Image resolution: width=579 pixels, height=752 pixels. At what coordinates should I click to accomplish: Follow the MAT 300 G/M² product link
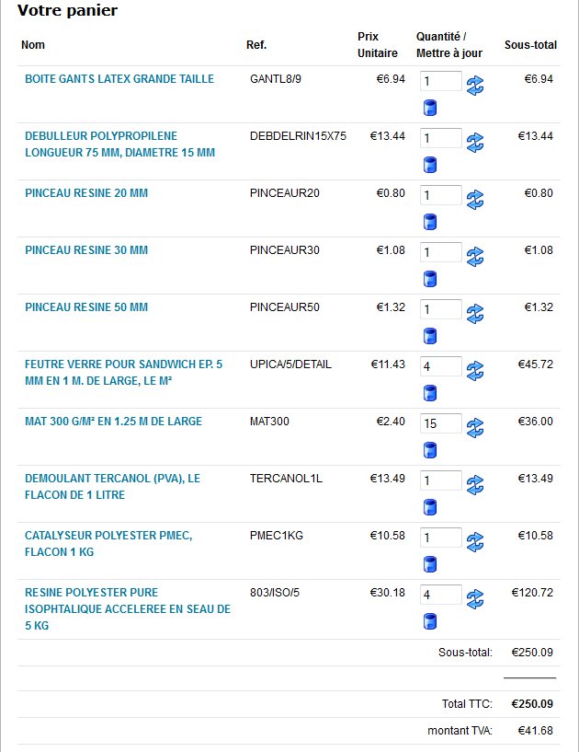(x=113, y=422)
